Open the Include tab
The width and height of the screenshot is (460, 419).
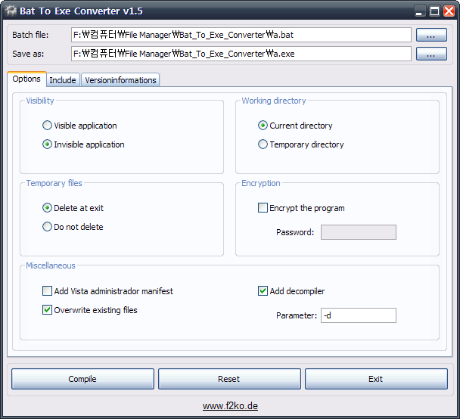pos(63,80)
